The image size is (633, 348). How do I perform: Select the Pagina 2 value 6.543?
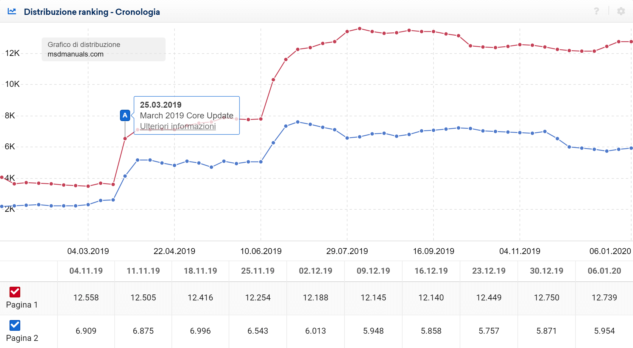(258, 331)
